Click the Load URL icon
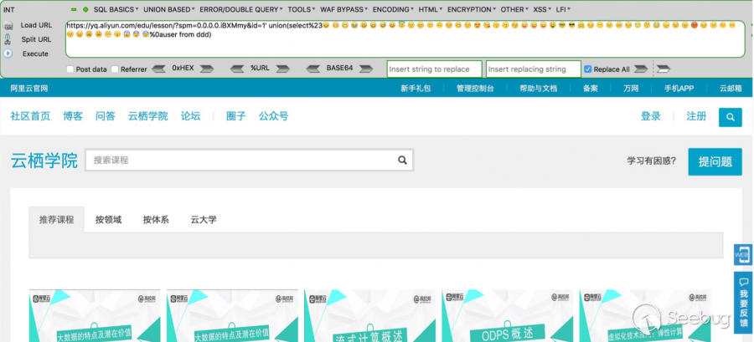 click(x=8, y=26)
